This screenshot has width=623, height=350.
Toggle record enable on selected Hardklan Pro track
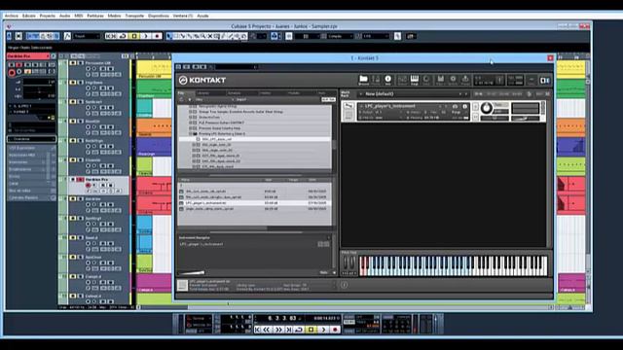point(89,185)
